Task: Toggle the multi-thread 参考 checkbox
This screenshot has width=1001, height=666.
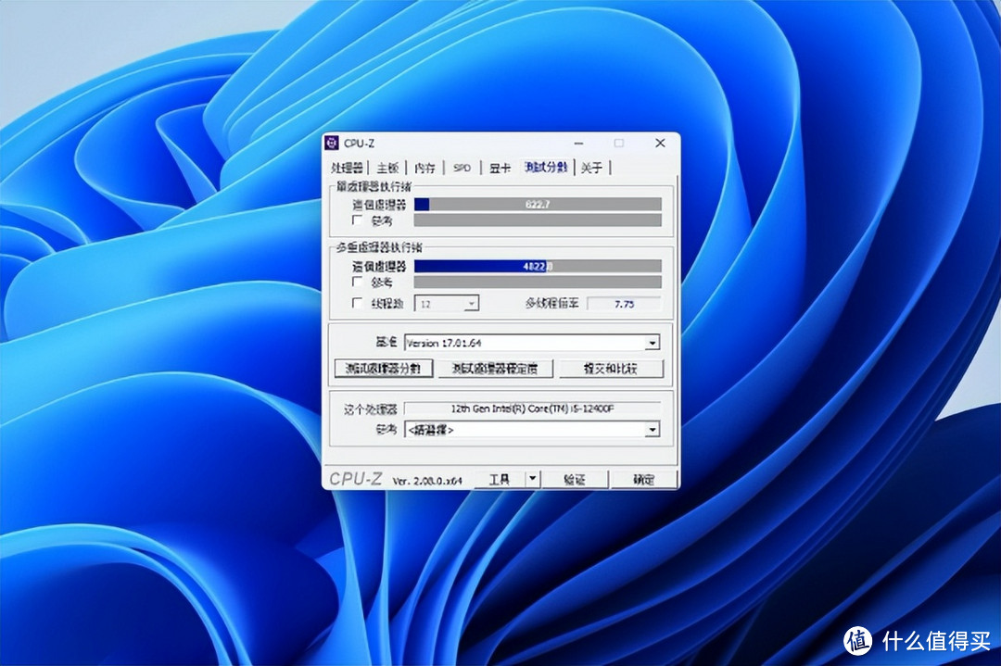Action: pyautogui.click(x=358, y=282)
